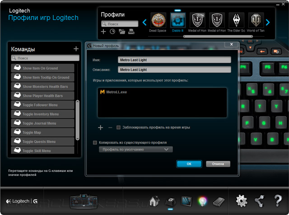Open the default profile dropdown
Image resolution: width=289 pixels, height=215 pixels.
point(136,149)
